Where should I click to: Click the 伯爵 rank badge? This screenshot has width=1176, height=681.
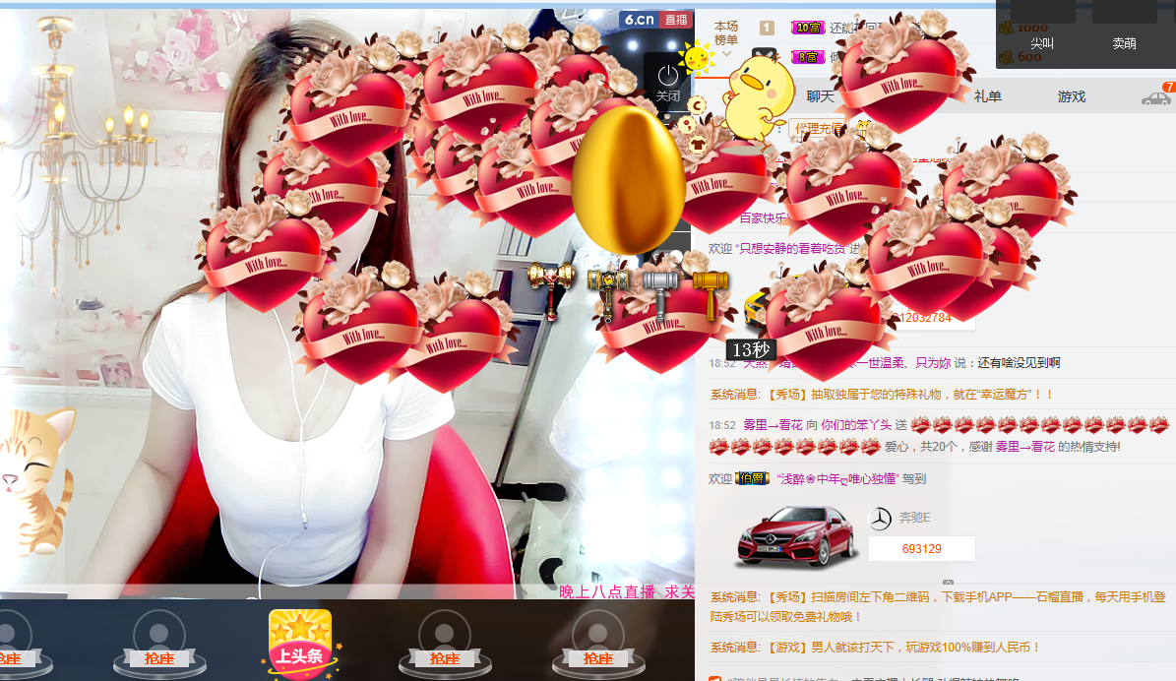(x=752, y=478)
